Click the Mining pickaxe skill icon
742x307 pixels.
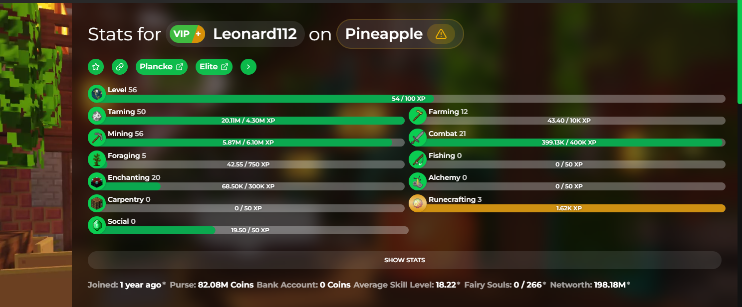click(97, 138)
